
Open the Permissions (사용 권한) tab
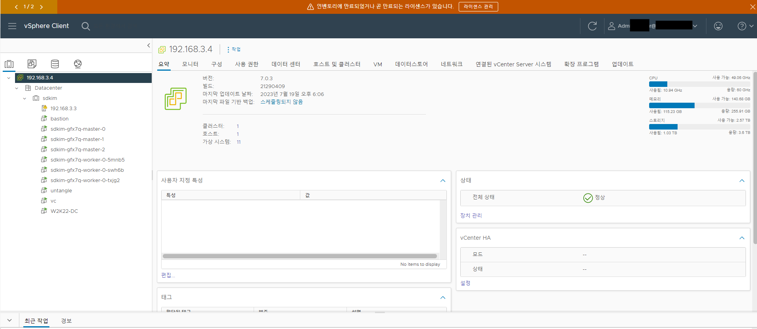tap(247, 64)
